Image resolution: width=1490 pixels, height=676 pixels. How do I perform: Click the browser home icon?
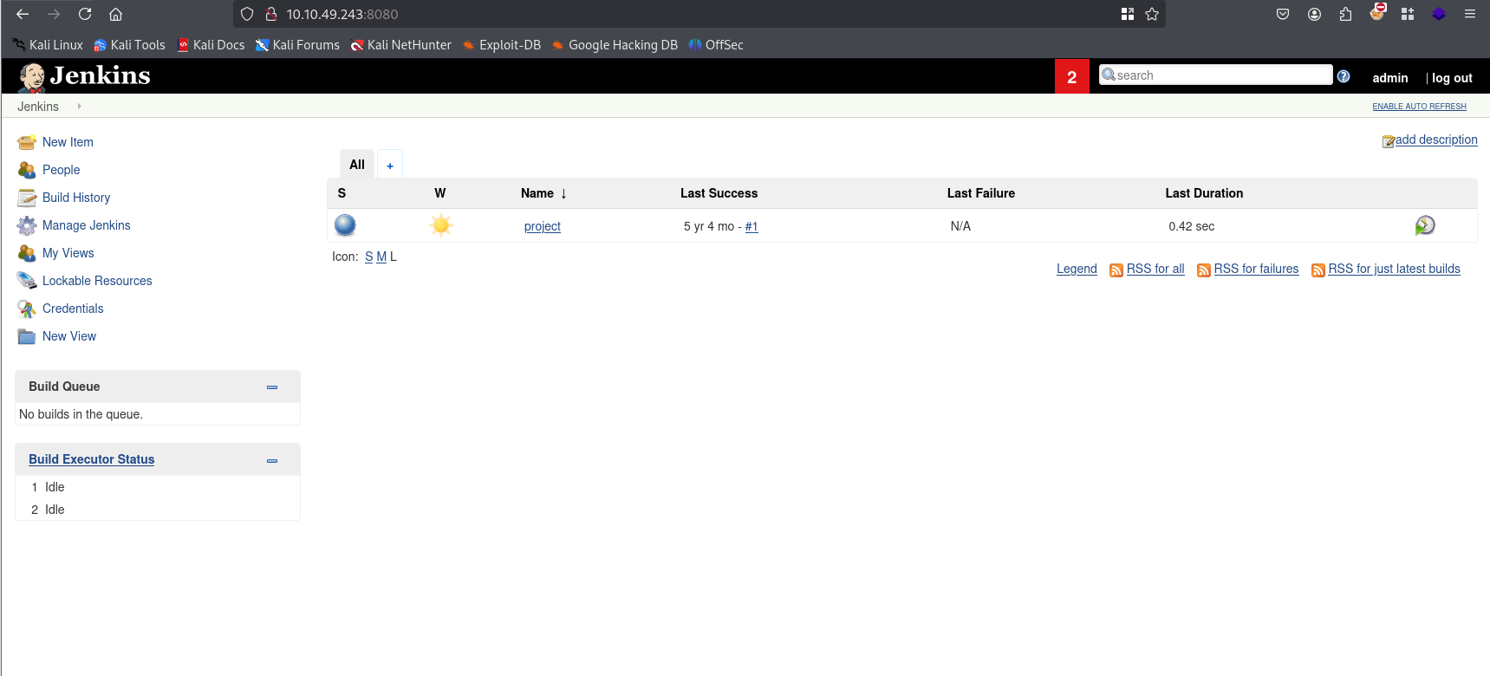pyautogui.click(x=116, y=14)
